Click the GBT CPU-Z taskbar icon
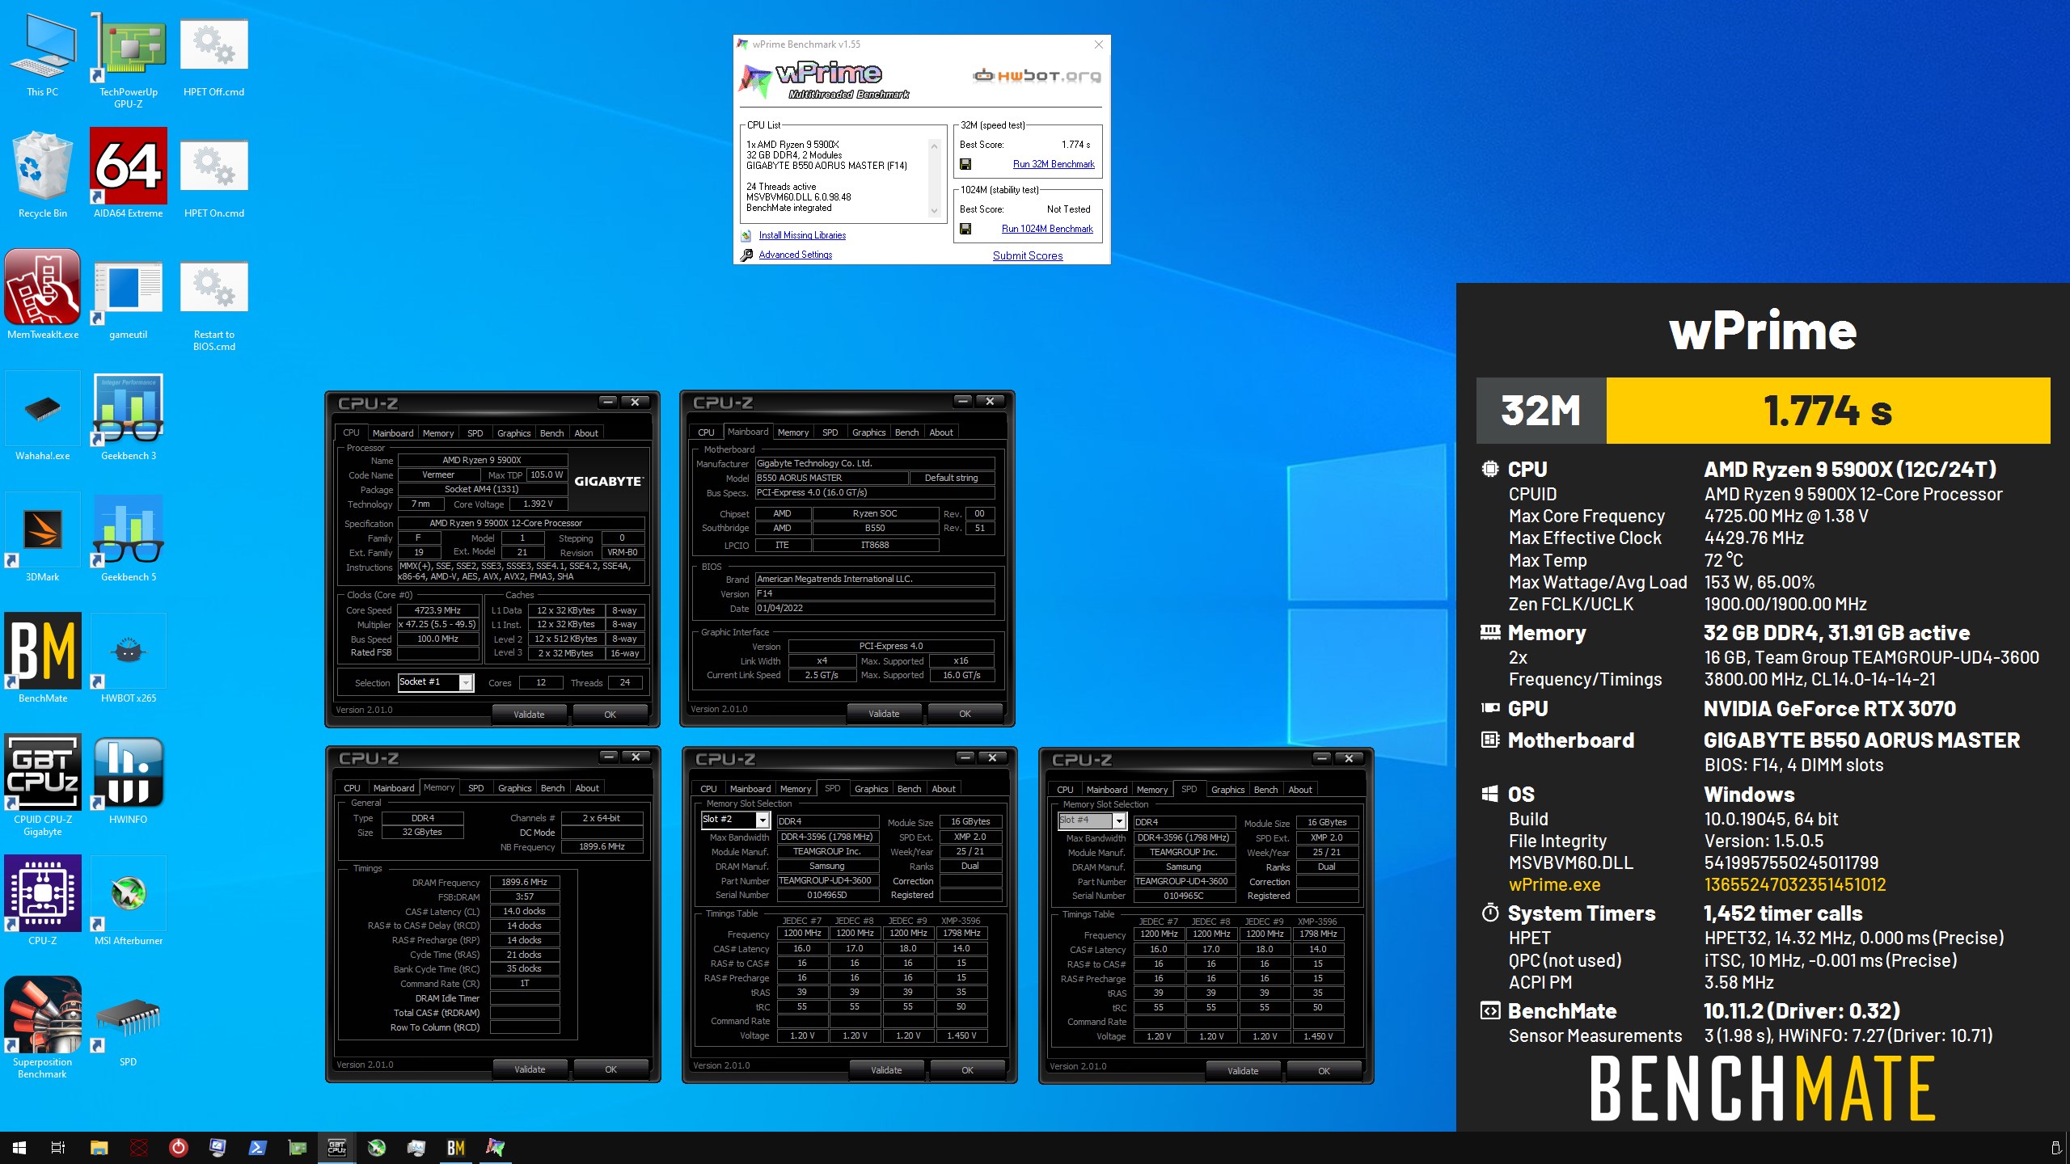Viewport: 2070px width, 1164px height. click(337, 1148)
